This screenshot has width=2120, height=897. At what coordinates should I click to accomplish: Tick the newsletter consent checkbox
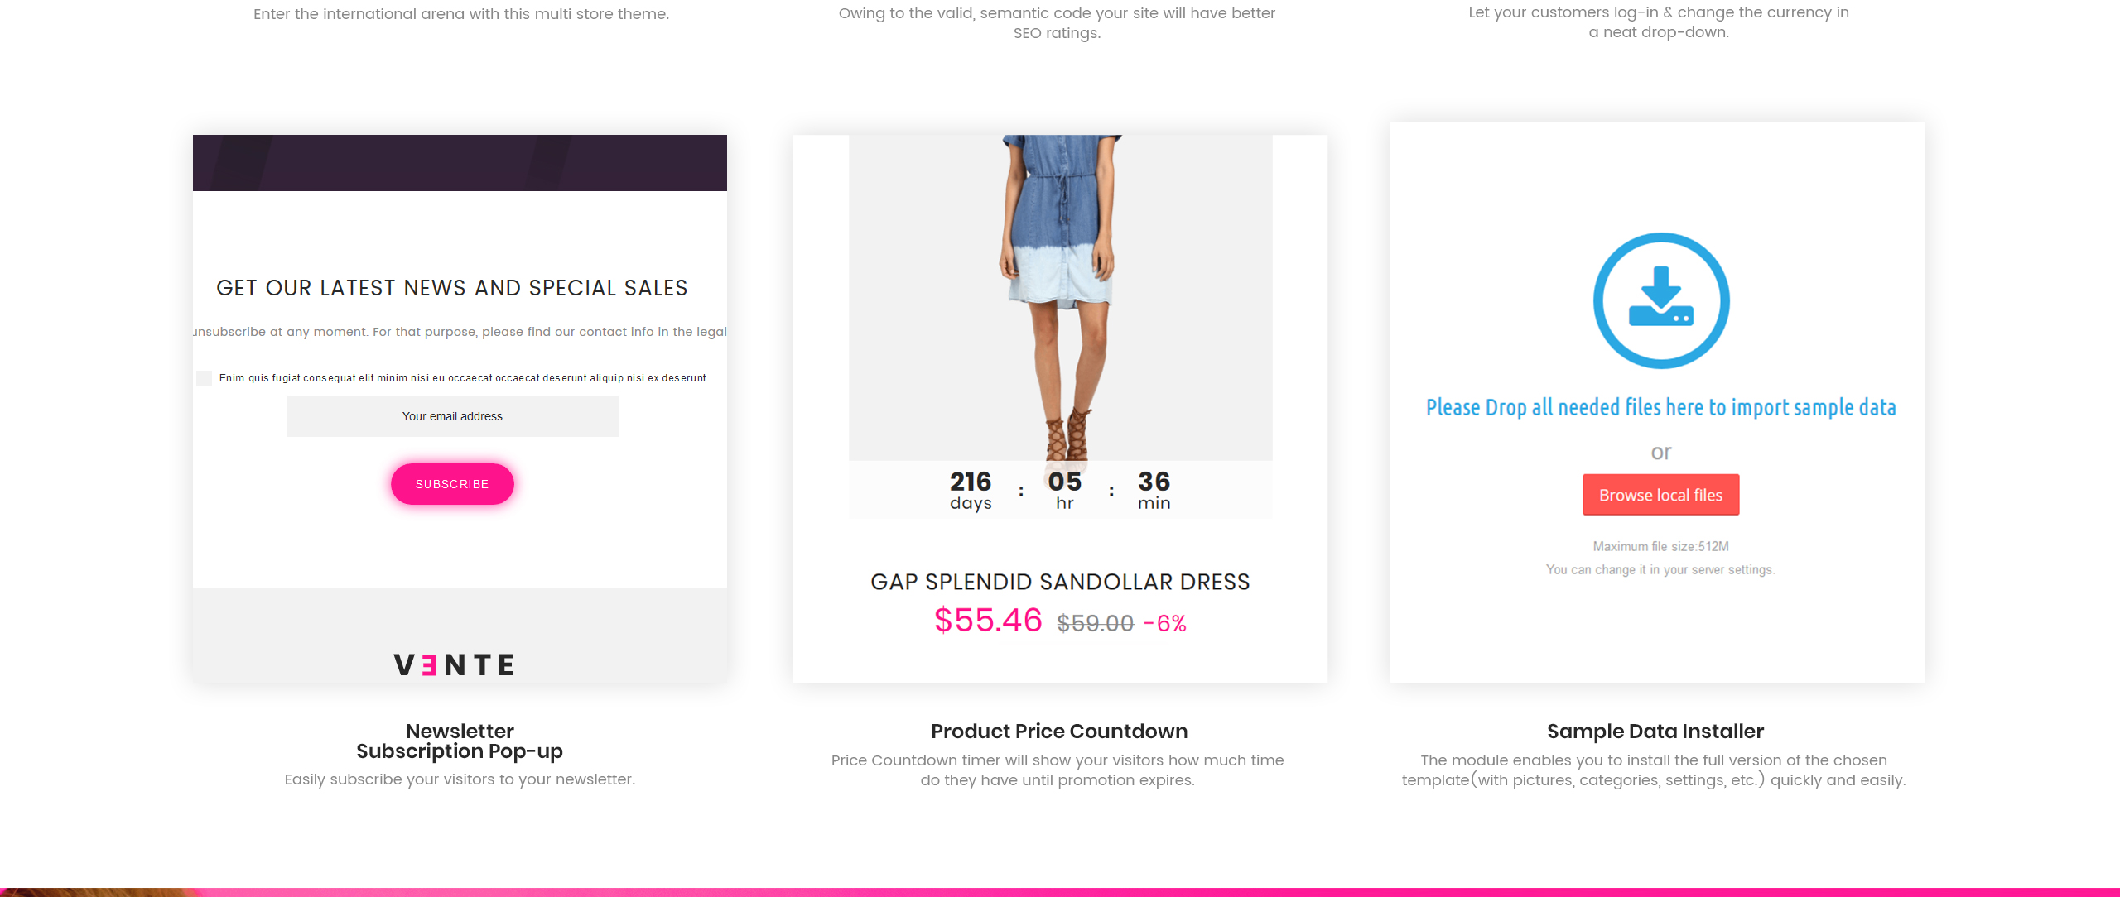205,378
